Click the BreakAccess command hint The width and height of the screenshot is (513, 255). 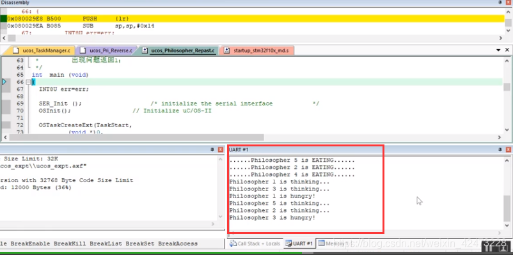(x=178, y=243)
